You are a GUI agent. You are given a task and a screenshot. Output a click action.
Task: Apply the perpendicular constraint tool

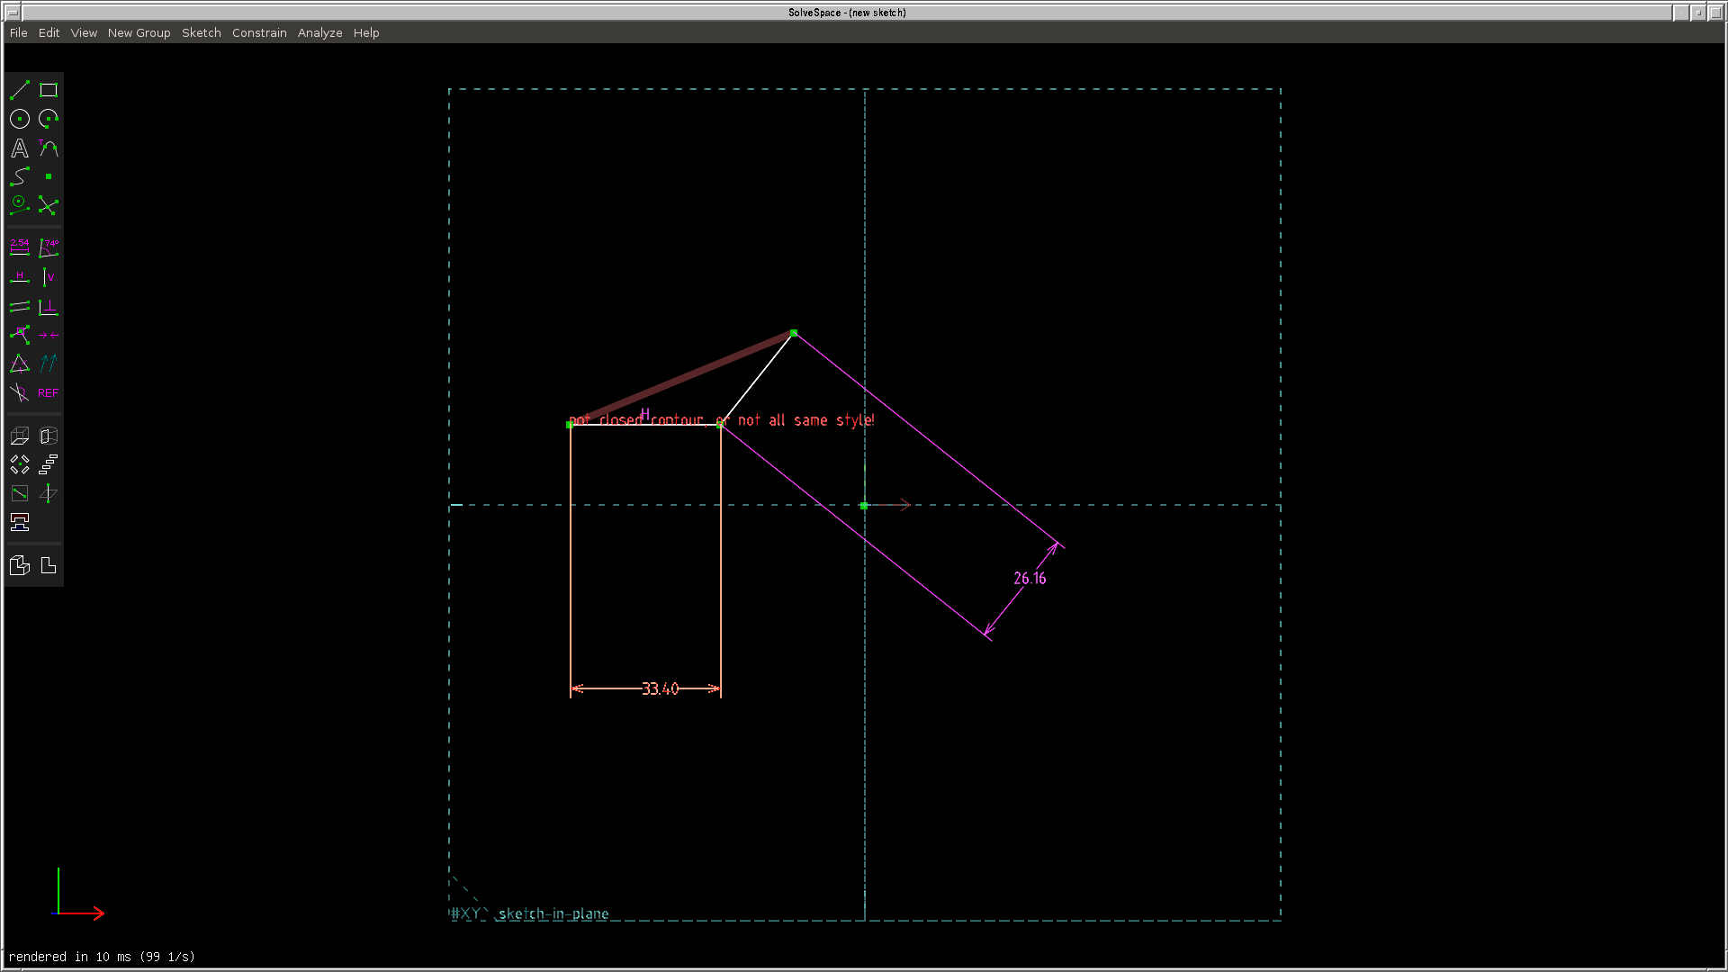pos(49,307)
